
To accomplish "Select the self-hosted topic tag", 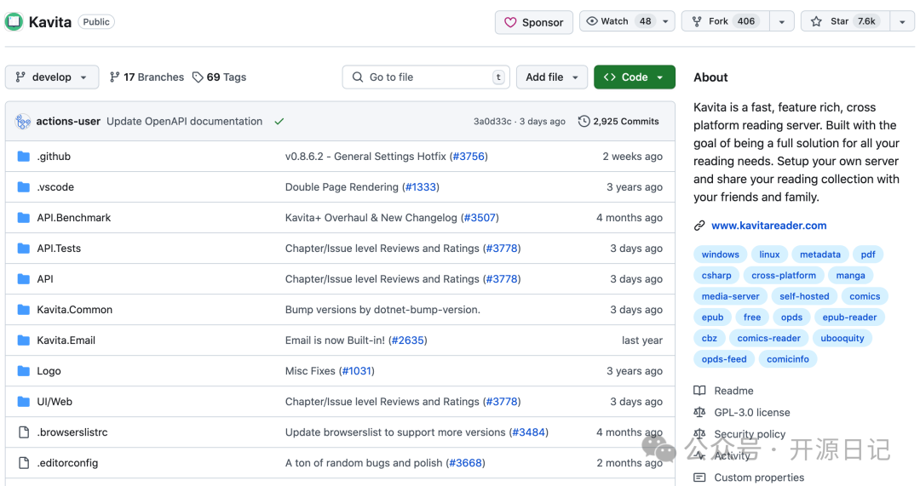I will click(x=804, y=296).
